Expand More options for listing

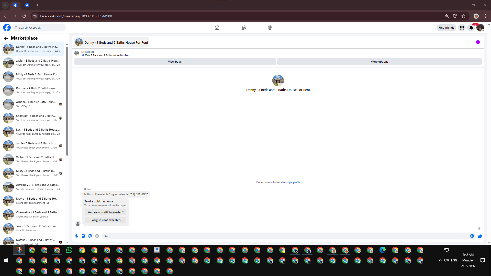pyautogui.click(x=379, y=62)
